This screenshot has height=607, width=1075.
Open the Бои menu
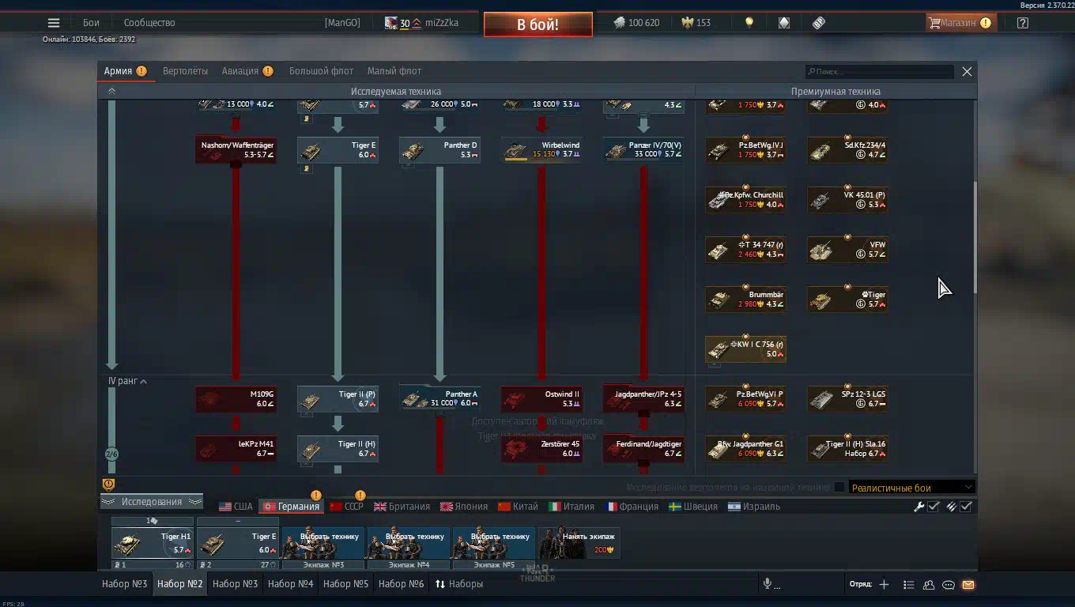91,23
